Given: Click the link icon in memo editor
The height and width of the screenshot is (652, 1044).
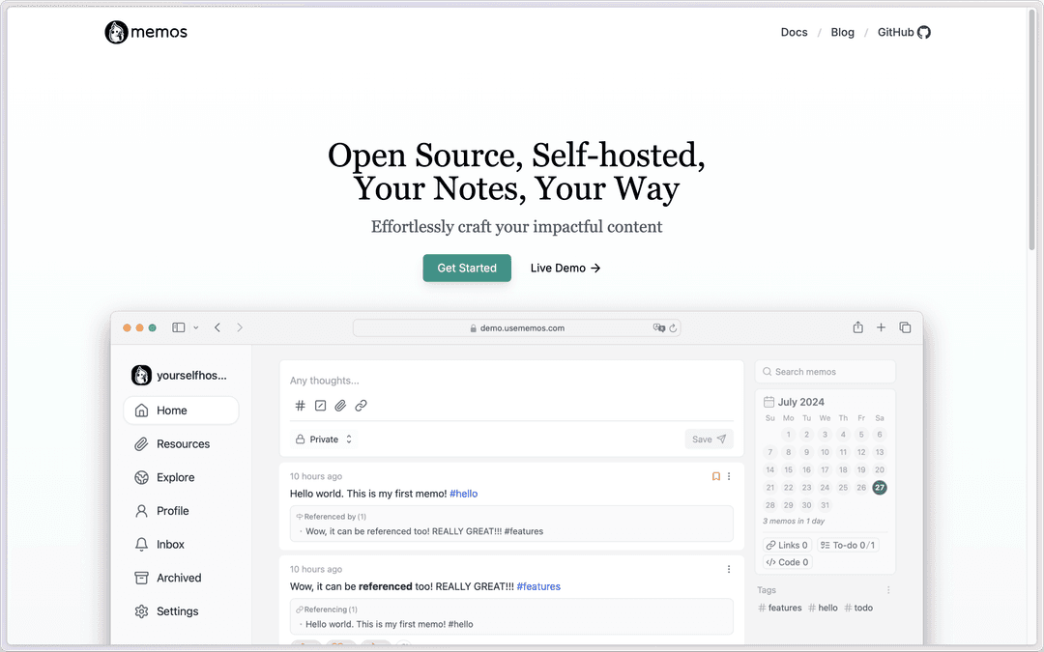Looking at the screenshot, I should (x=361, y=406).
